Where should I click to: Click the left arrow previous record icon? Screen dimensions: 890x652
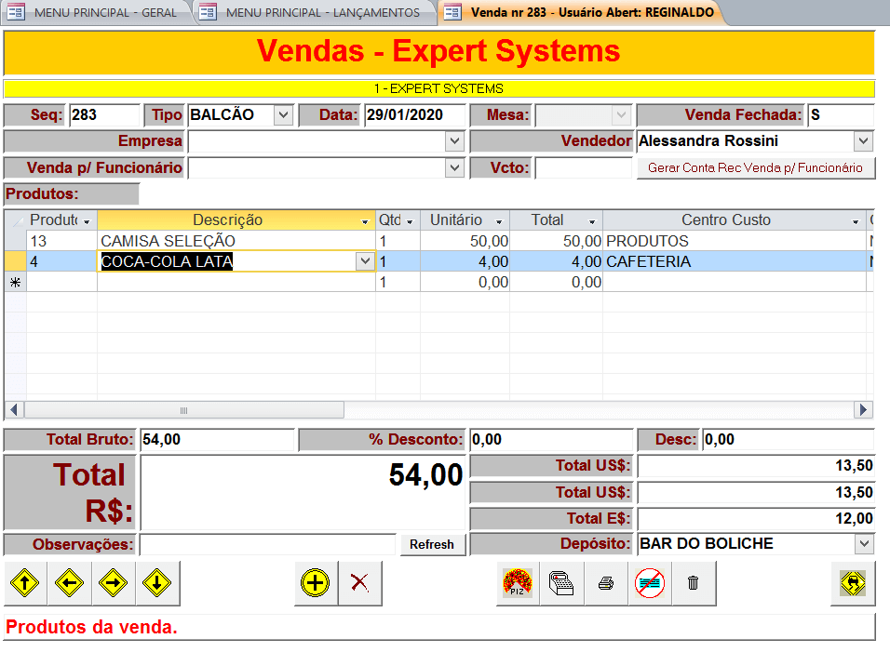(70, 583)
